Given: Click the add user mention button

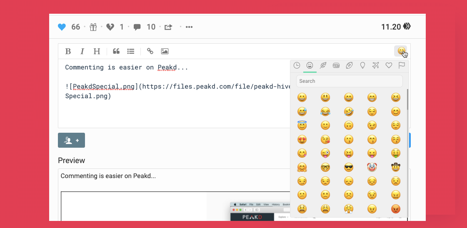Looking at the screenshot, I should (x=72, y=140).
